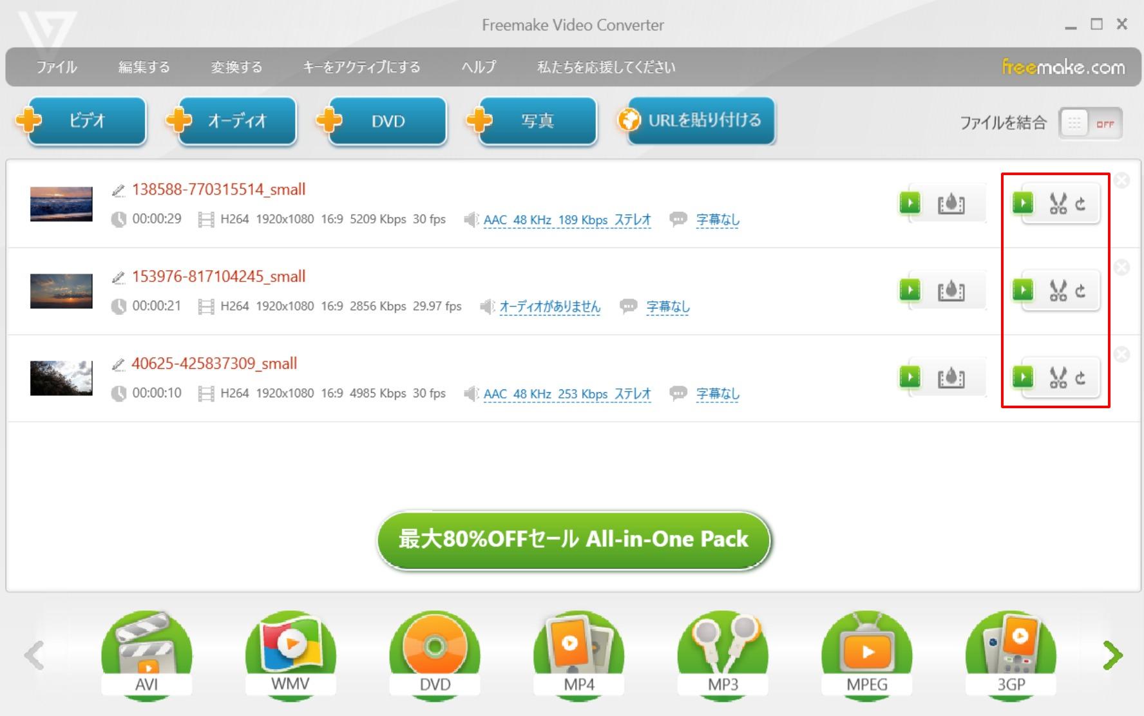
Task: Add a DVD source
Action: point(382,120)
